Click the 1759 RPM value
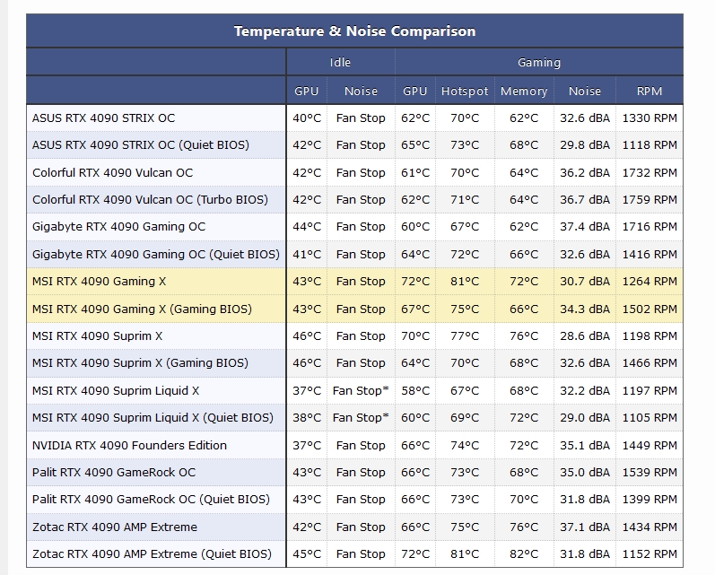 tap(650, 199)
